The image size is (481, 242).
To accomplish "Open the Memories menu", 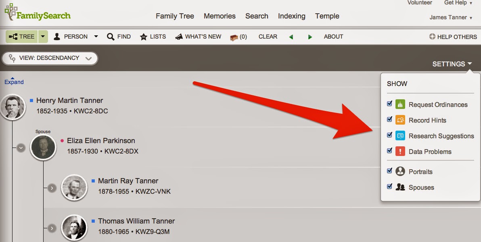I will point(220,16).
